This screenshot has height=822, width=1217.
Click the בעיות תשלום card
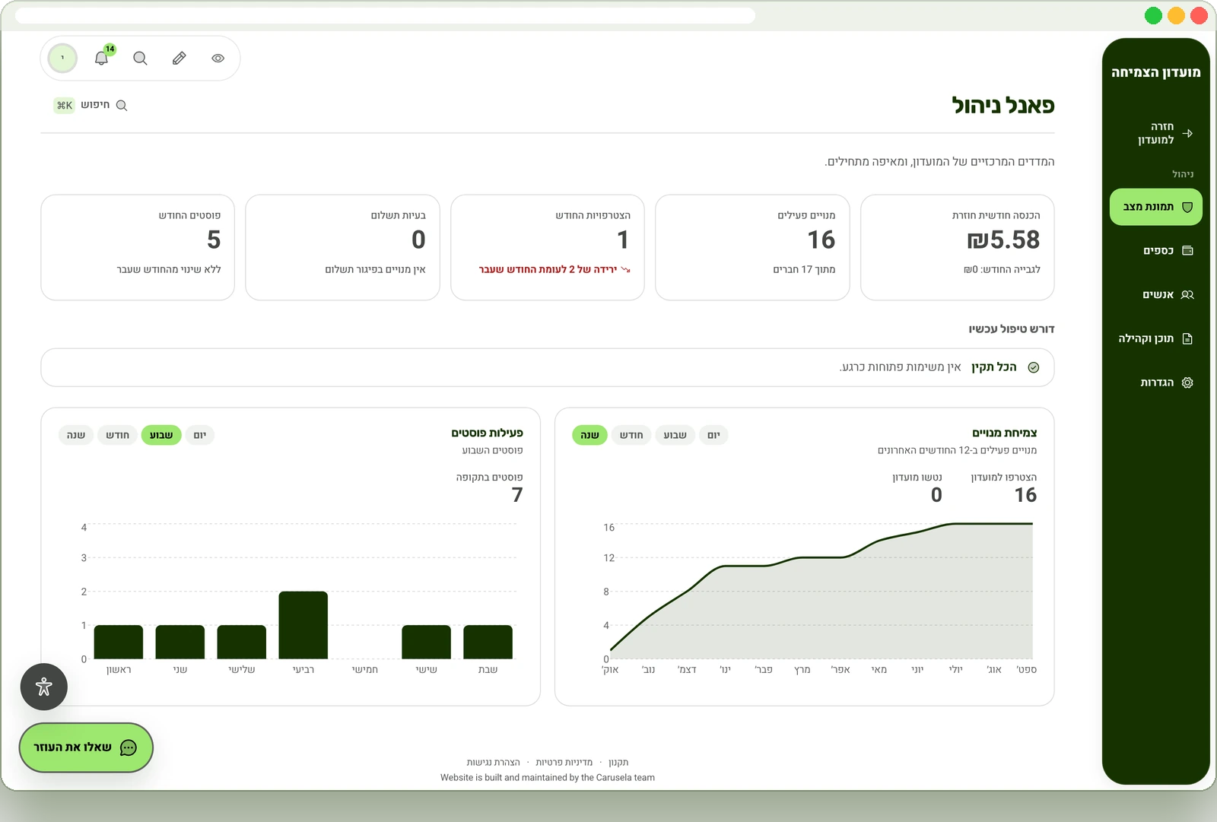click(x=342, y=247)
